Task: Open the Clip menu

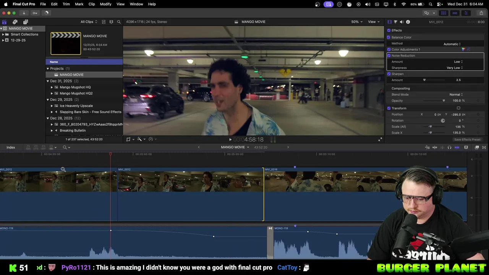Action: coord(92,4)
